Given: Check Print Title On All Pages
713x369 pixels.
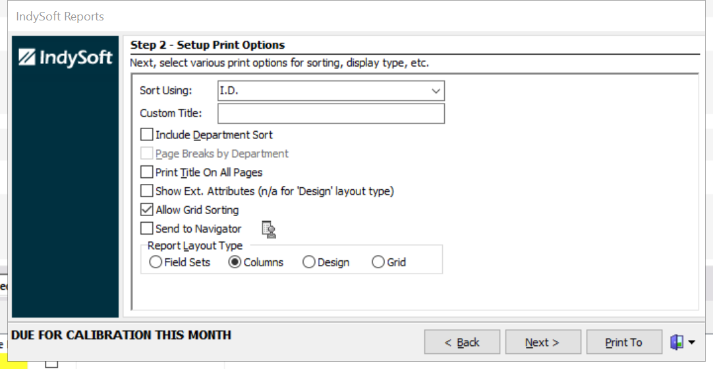Looking at the screenshot, I should click(x=147, y=173).
